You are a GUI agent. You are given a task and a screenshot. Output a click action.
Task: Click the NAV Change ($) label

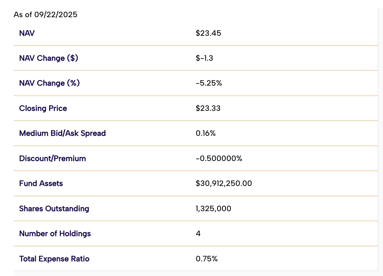click(49, 58)
